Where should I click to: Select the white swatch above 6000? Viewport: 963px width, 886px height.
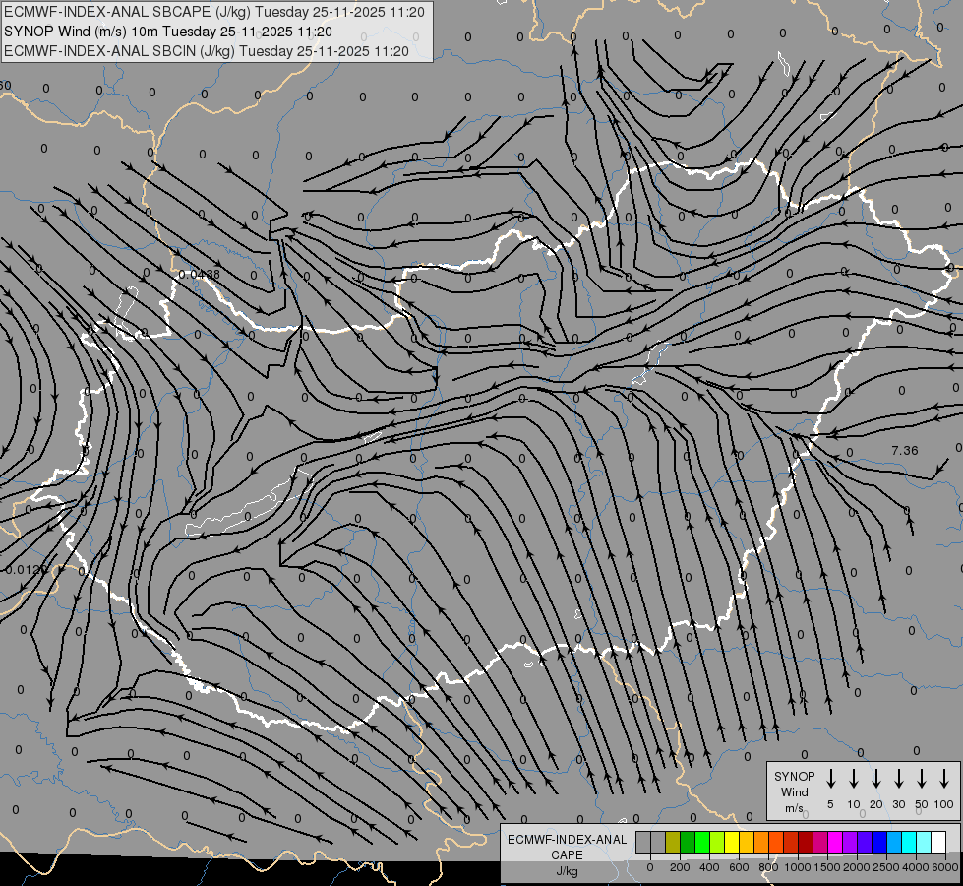click(x=938, y=843)
